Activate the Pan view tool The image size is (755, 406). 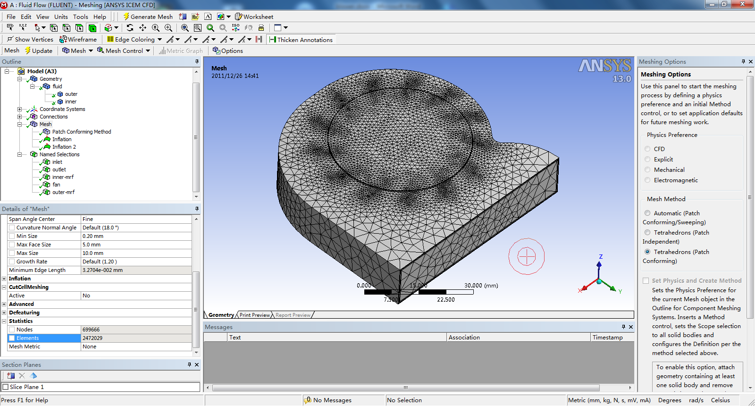[x=143, y=28]
